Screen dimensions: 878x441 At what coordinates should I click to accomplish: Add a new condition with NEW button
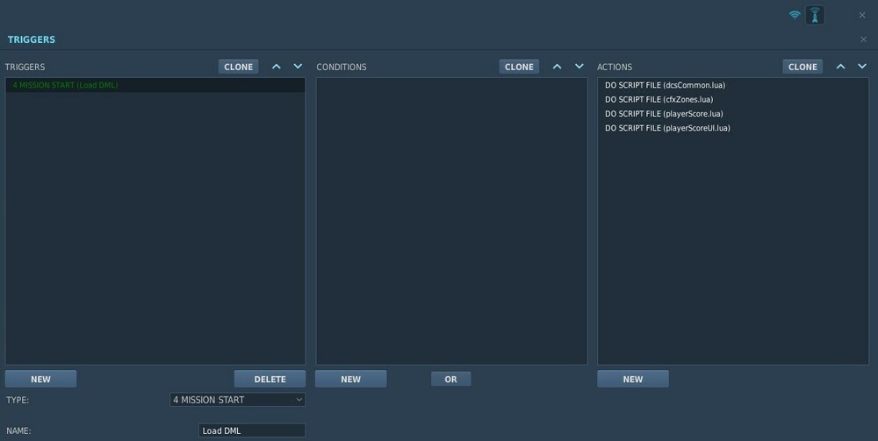350,379
